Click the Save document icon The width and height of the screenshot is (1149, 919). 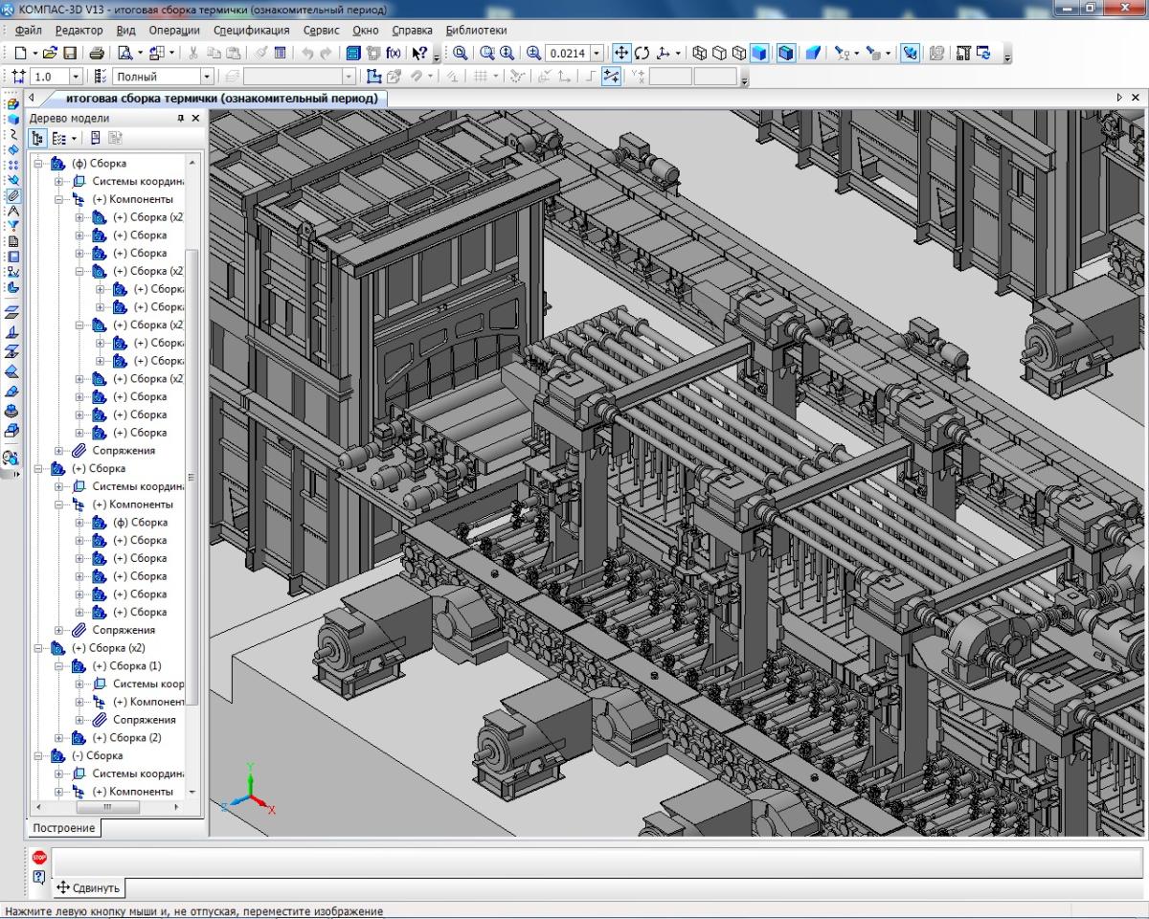click(x=69, y=54)
